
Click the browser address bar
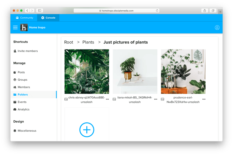pos(116,11)
